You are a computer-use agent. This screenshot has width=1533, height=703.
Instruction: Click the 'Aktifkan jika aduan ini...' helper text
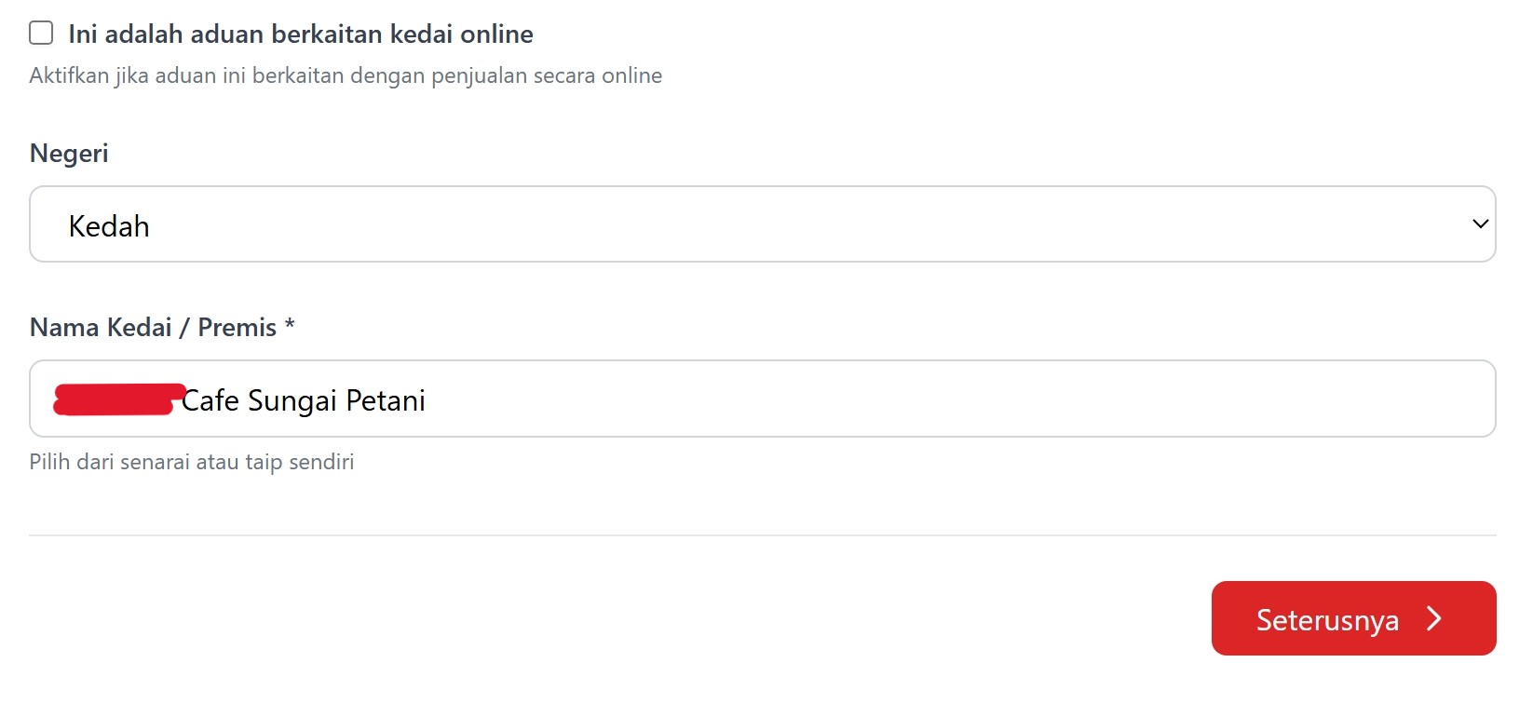tap(346, 75)
